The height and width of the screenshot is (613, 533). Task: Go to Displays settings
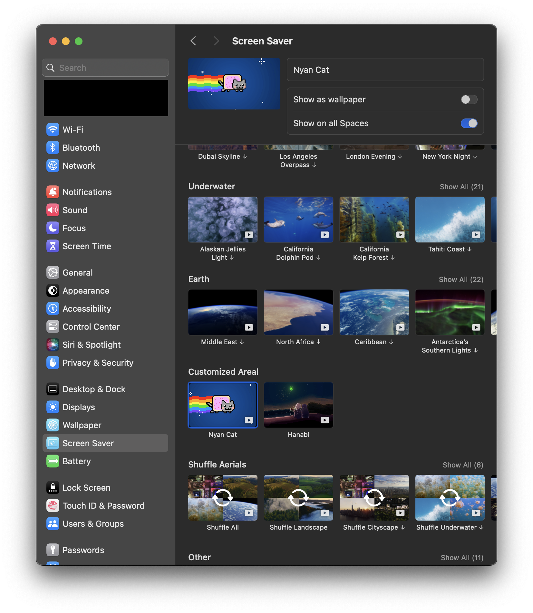(x=105, y=407)
